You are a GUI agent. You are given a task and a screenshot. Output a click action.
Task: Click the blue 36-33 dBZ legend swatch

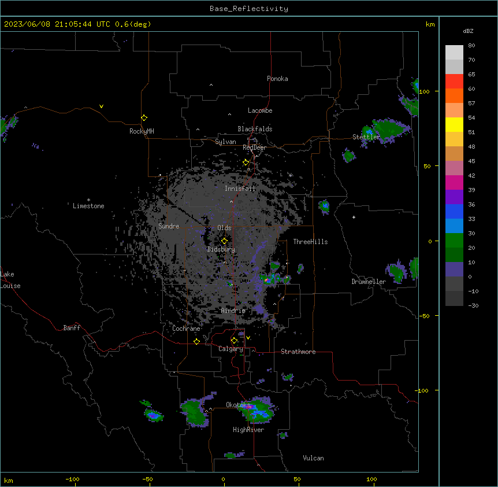(x=454, y=211)
